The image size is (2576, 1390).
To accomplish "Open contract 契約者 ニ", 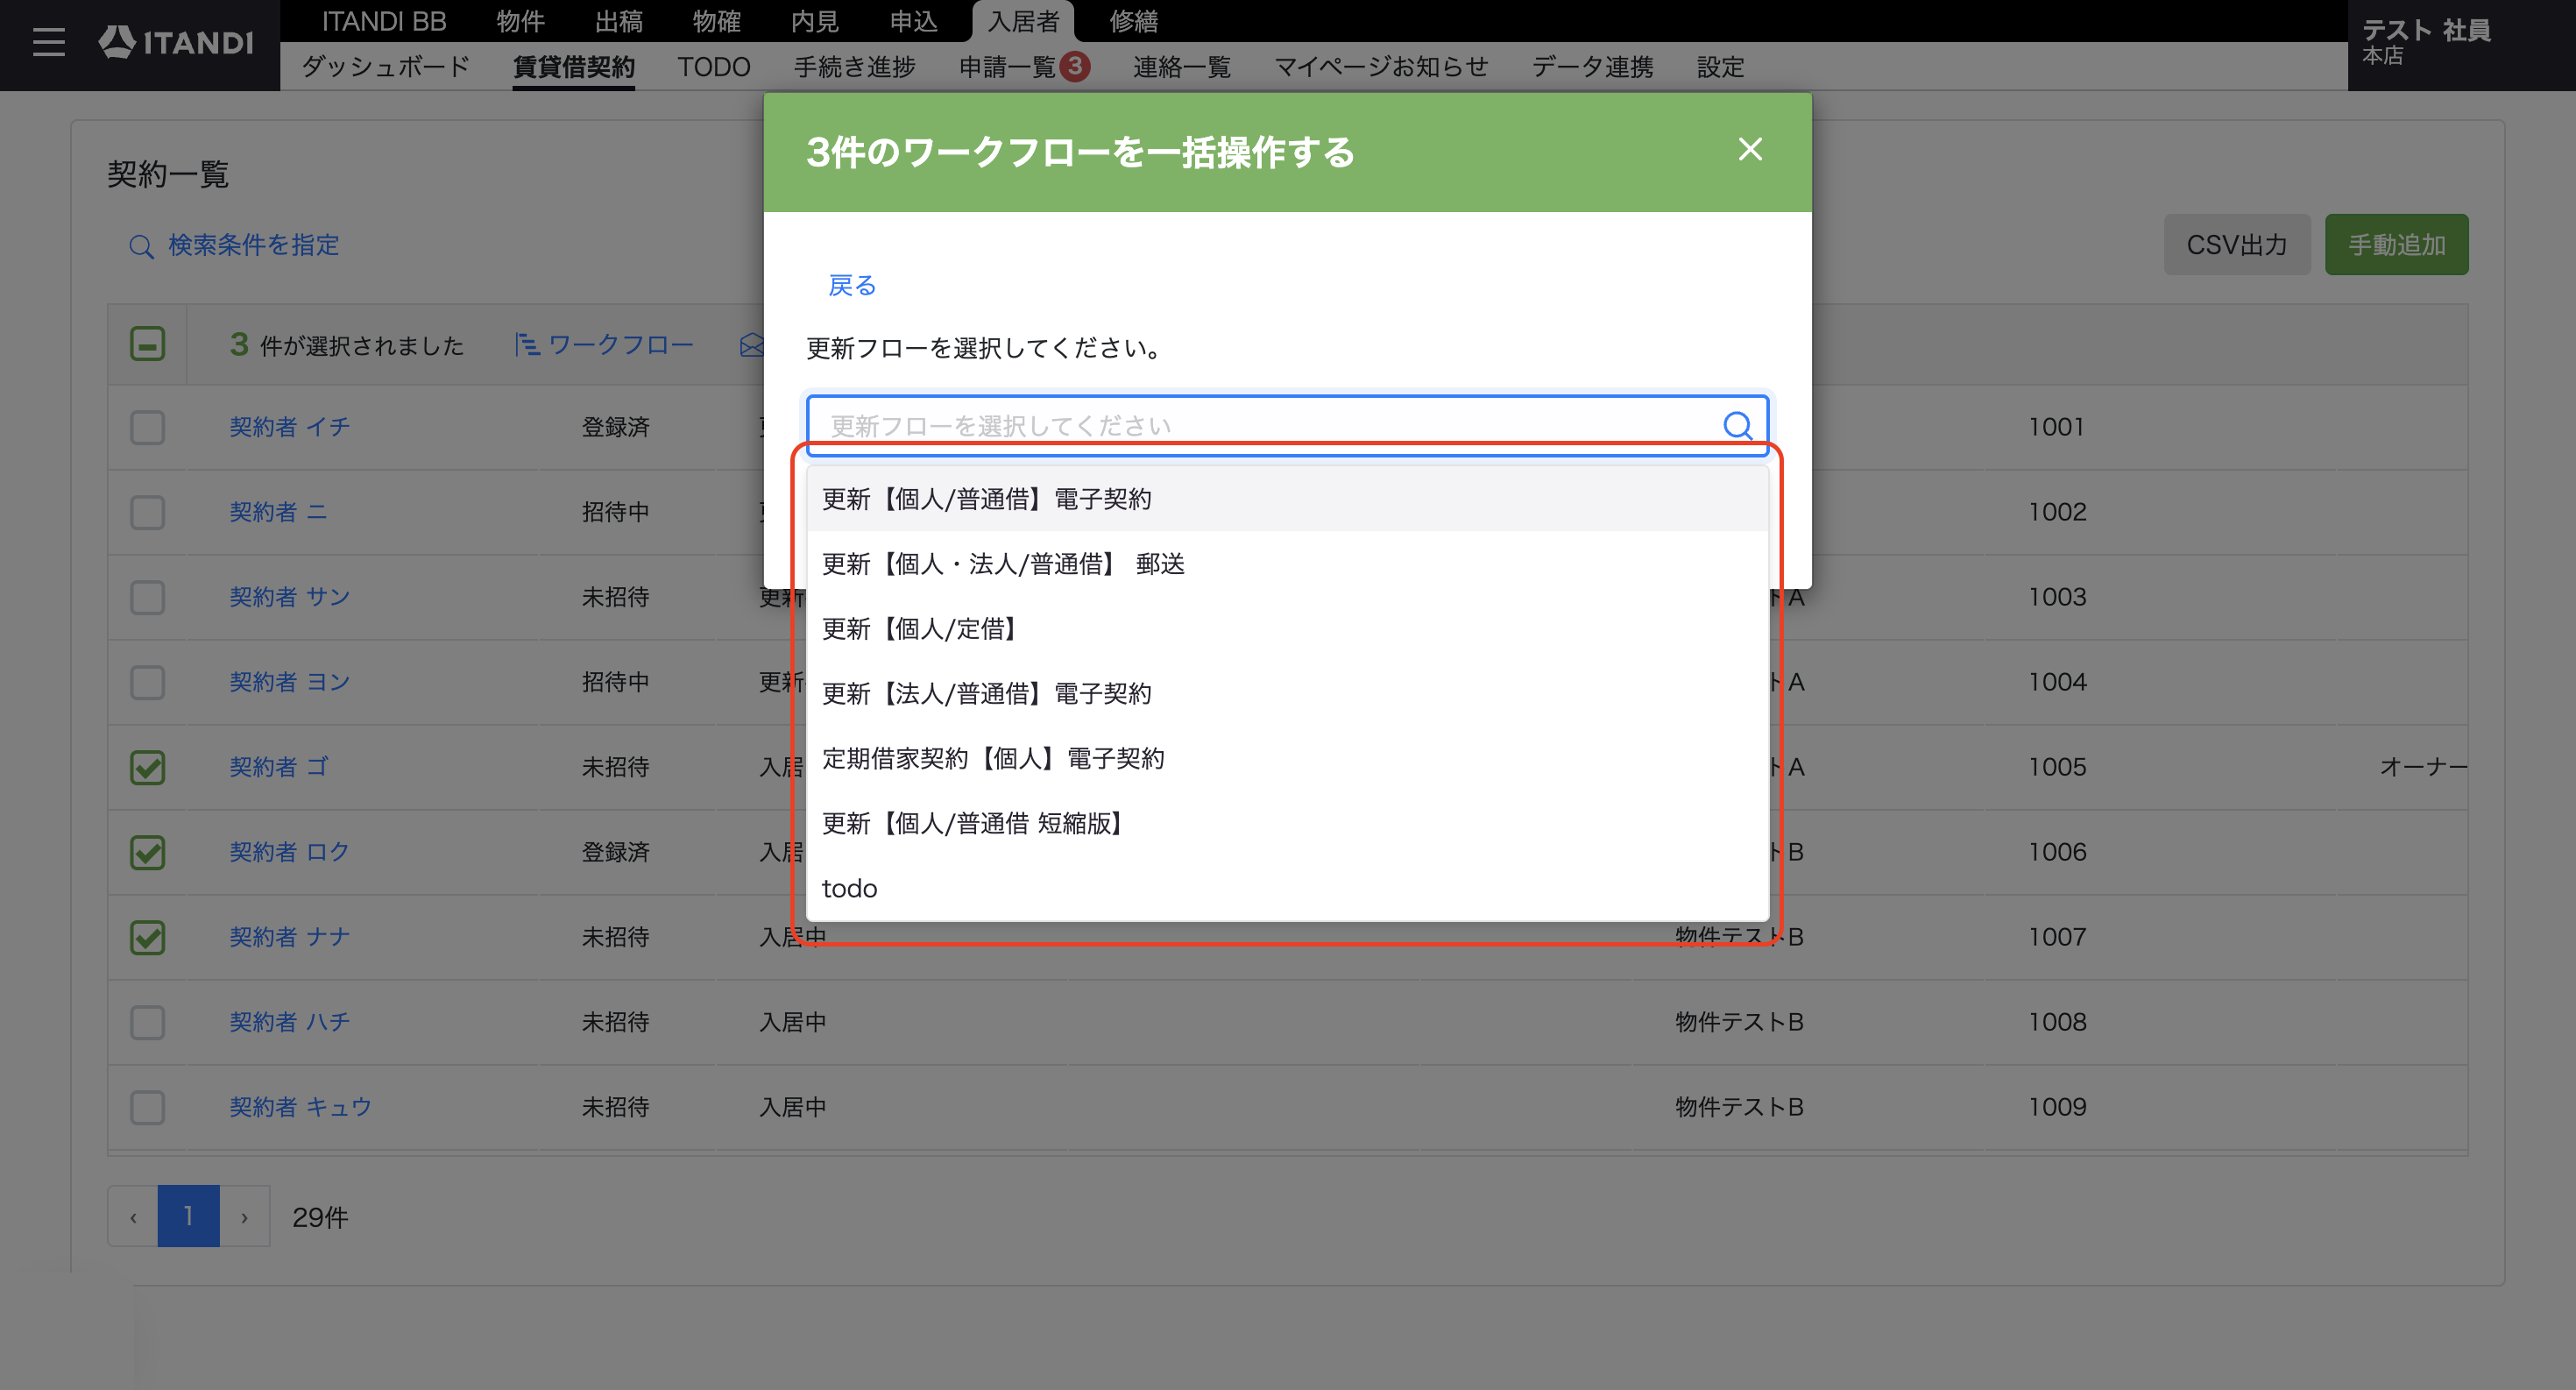I will point(278,512).
